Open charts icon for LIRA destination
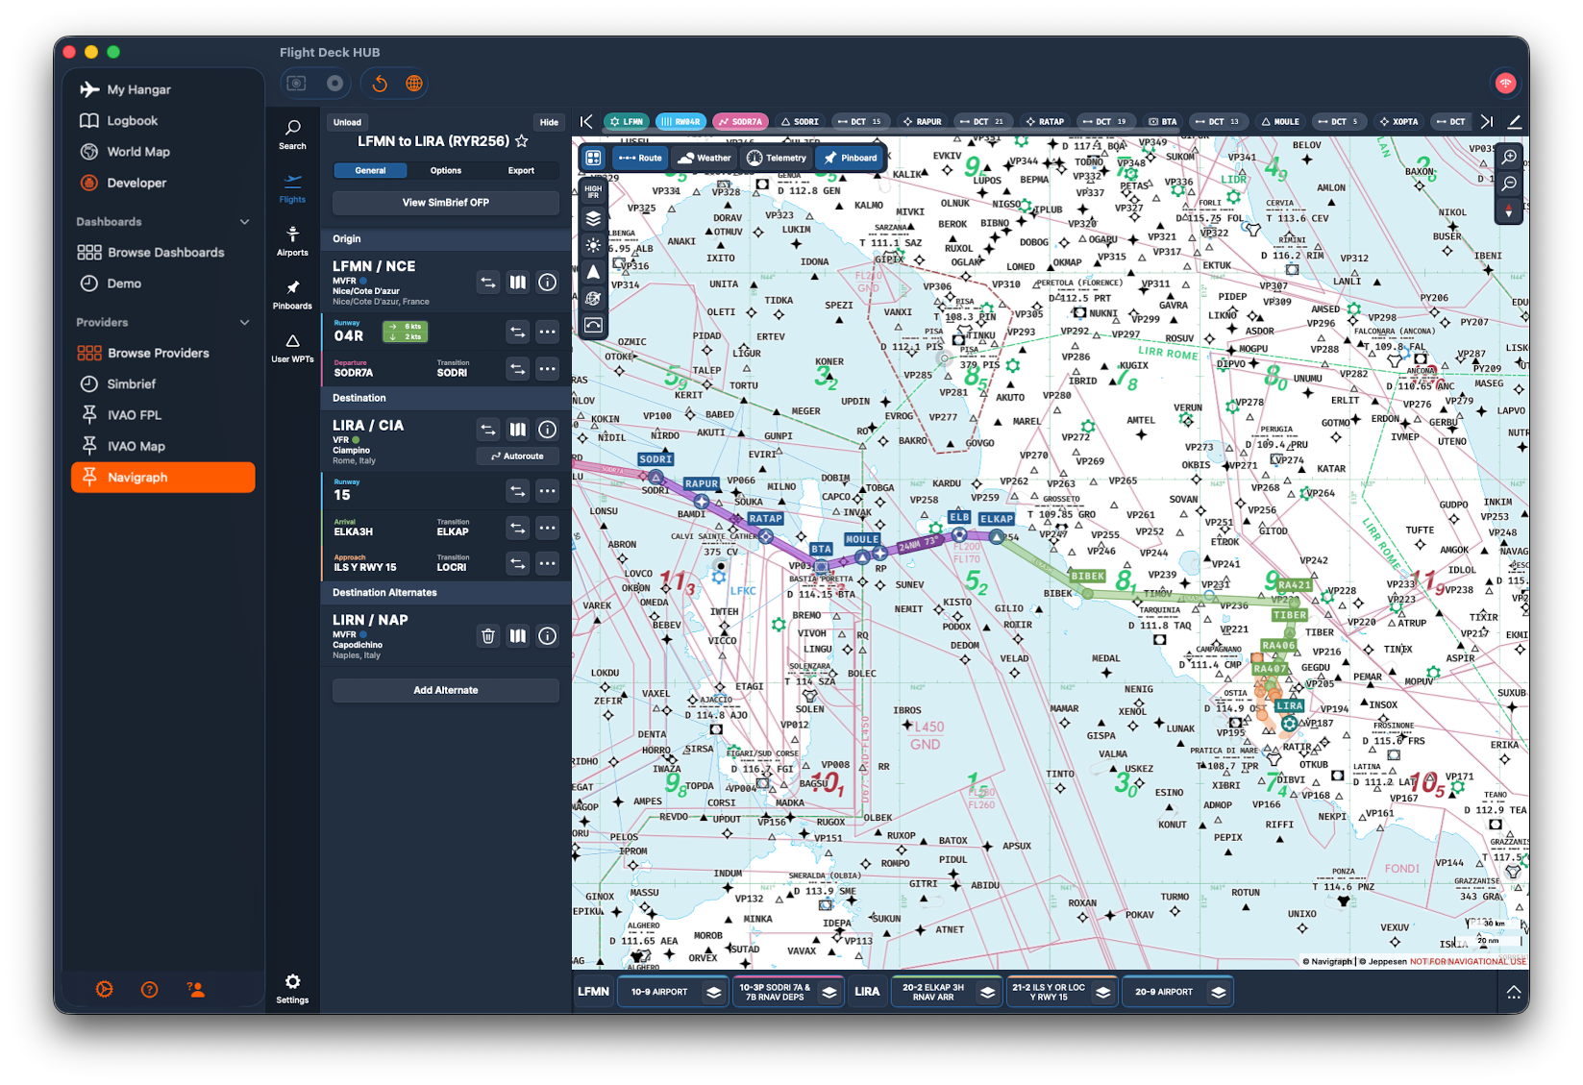Screen dimensions: 1583x1085 click(x=518, y=430)
